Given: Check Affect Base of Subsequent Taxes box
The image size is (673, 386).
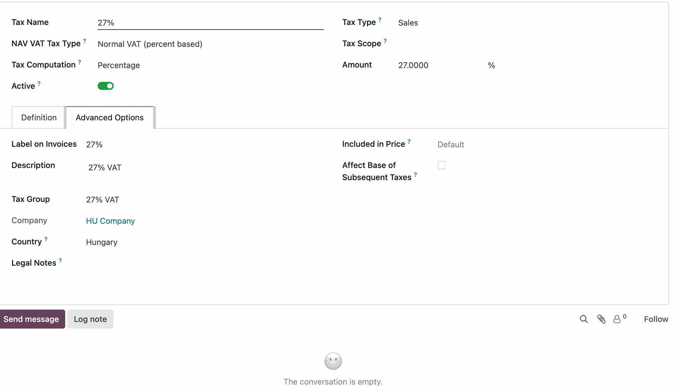Looking at the screenshot, I should [442, 165].
